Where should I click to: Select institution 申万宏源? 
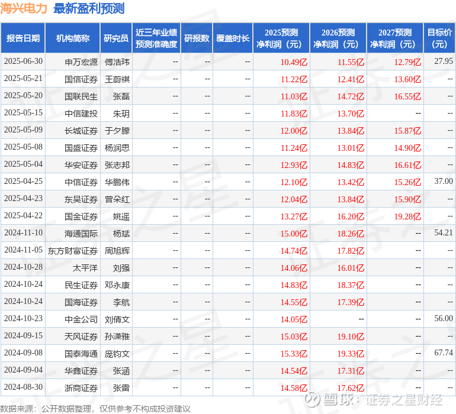pyautogui.click(x=81, y=62)
